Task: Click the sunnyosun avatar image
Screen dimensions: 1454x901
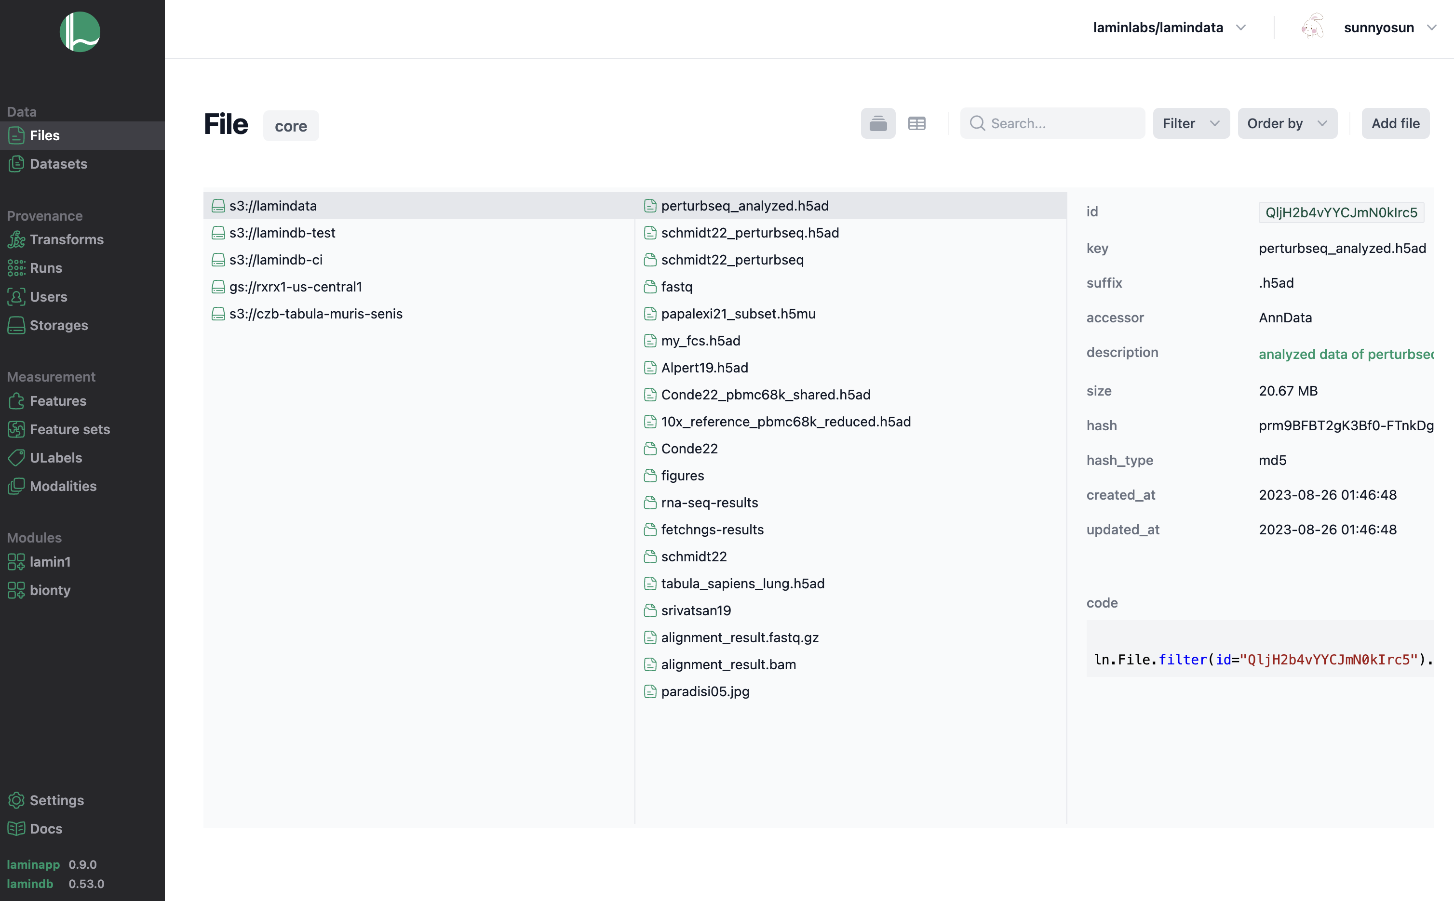Action: pyautogui.click(x=1312, y=27)
